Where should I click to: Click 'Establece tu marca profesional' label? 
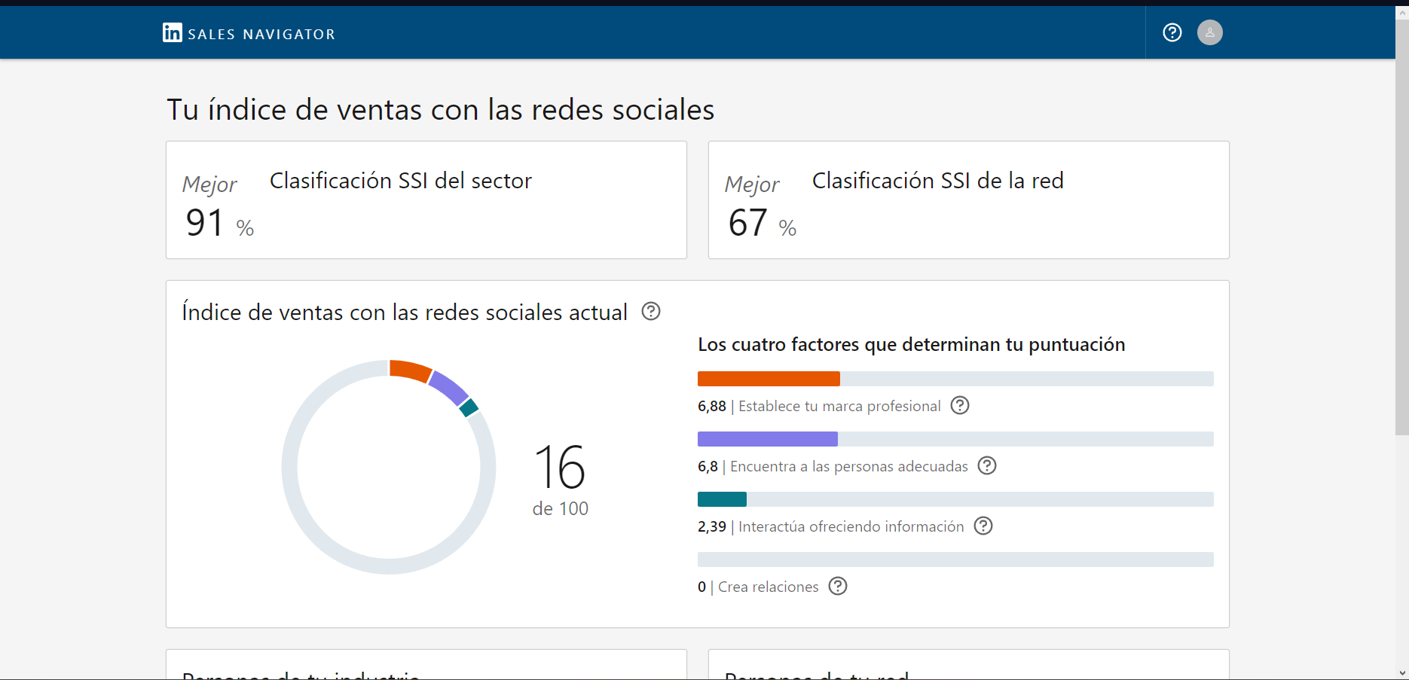tap(839, 406)
